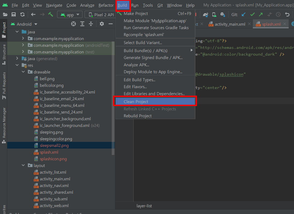
Task: Click the Select Opened File target icon
Action: pos(73,24)
